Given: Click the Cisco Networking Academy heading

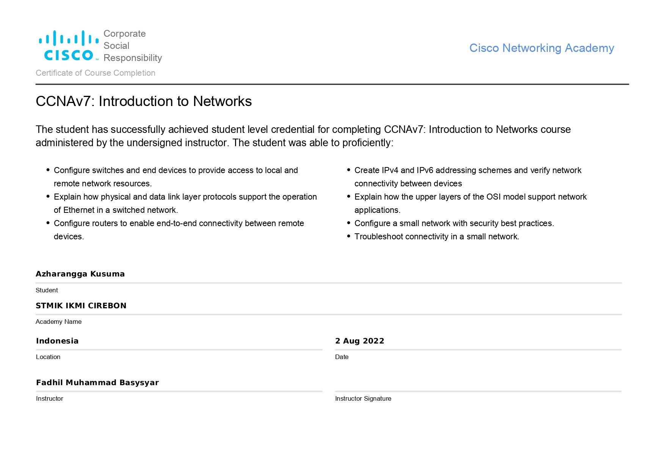Looking at the screenshot, I should (541, 48).
